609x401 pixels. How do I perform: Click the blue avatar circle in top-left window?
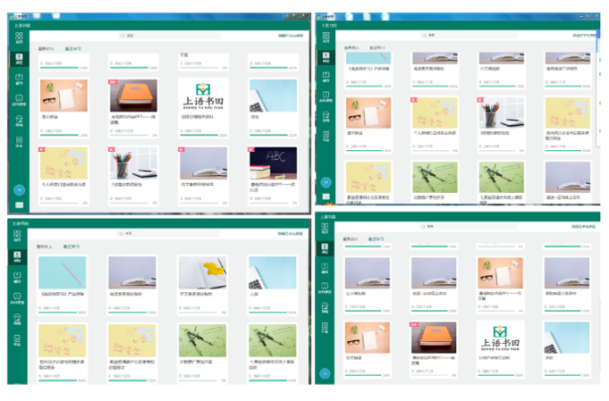tap(19, 190)
